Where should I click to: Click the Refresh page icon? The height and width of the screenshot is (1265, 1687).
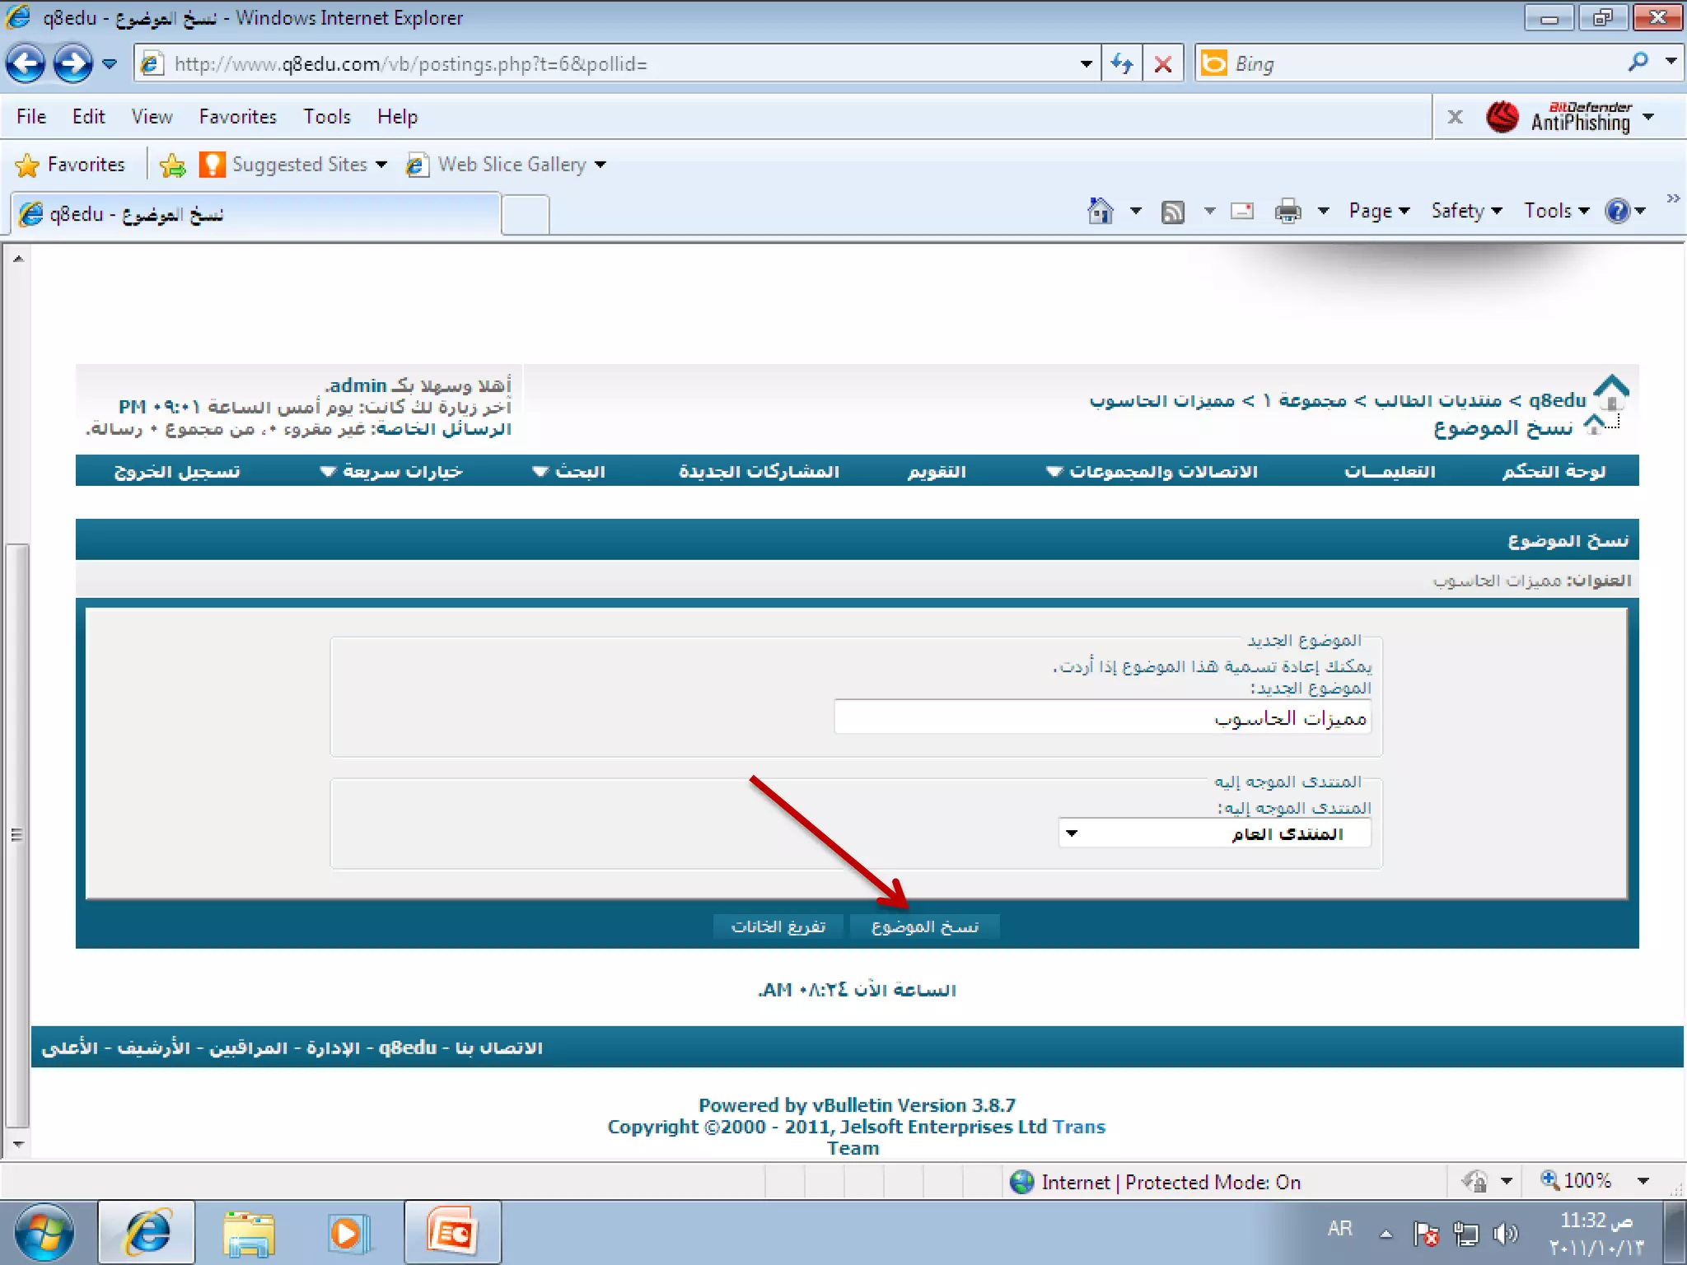(x=1122, y=63)
